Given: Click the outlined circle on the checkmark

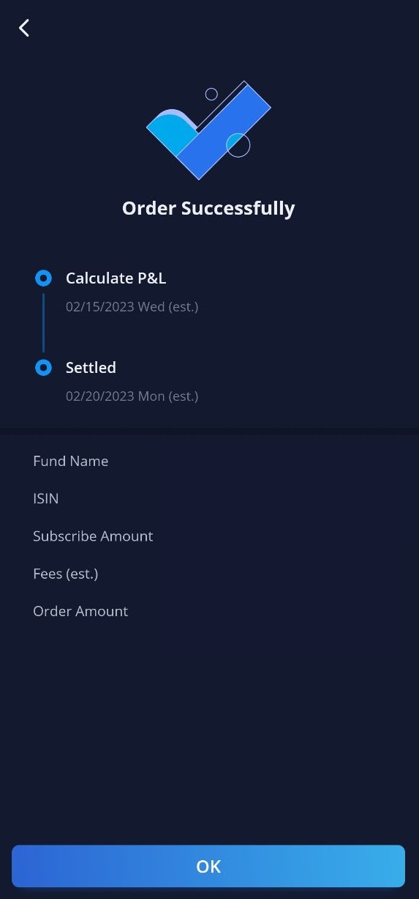Looking at the screenshot, I should pos(238,145).
